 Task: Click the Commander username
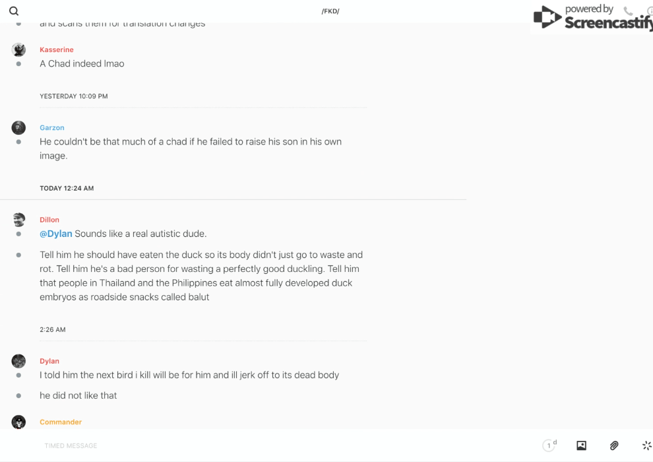[61, 422]
